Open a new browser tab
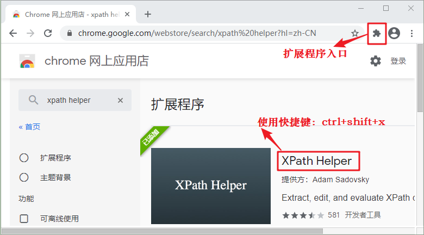The image size is (424, 235). click(147, 14)
